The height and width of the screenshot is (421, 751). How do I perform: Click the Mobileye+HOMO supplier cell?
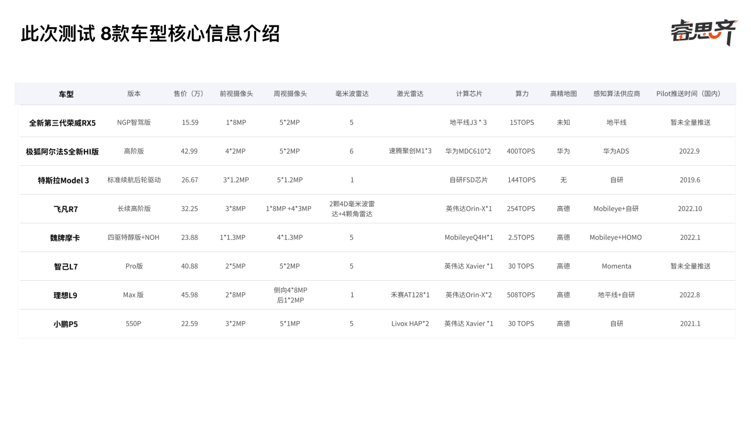616,237
